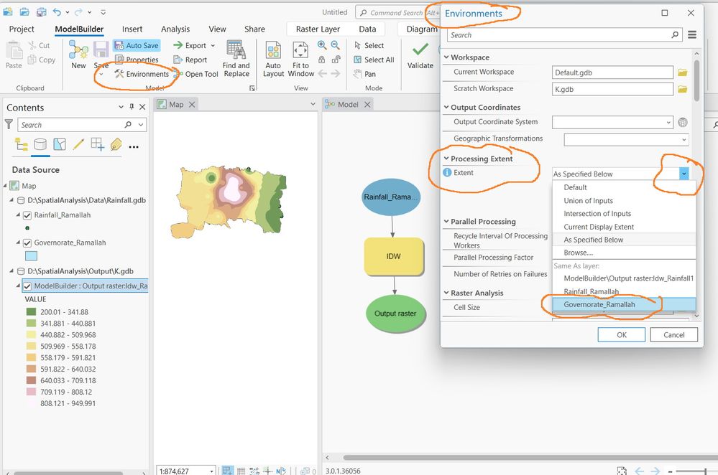Open model Properties
The image size is (718, 475).
pos(137,60)
